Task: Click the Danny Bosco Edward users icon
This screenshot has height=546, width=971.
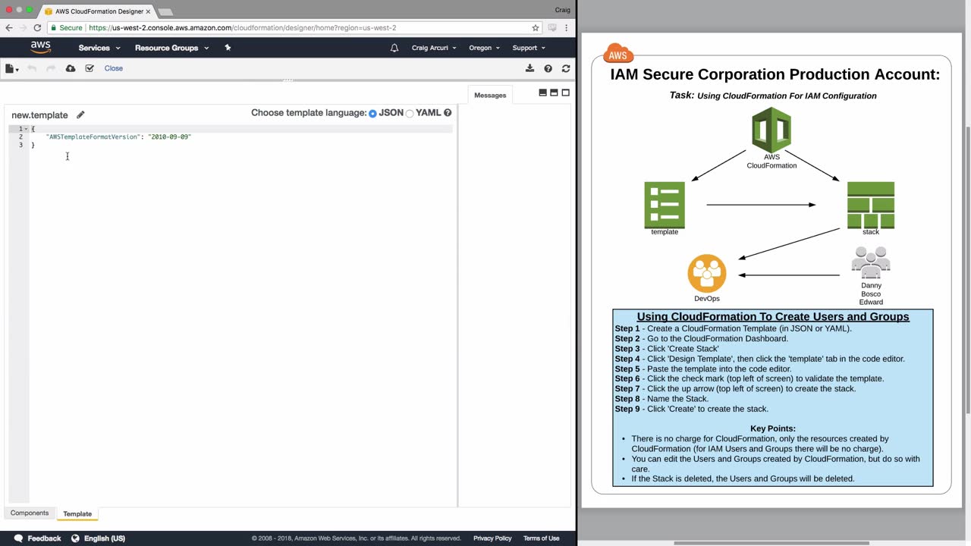Action: tap(871, 263)
